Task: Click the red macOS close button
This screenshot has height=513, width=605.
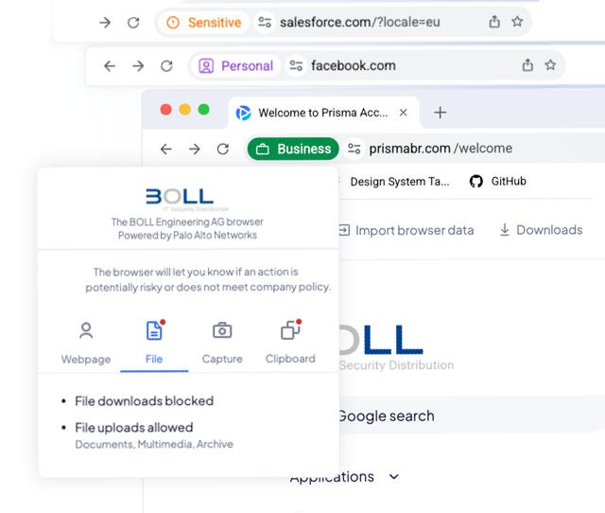Action: [166, 110]
